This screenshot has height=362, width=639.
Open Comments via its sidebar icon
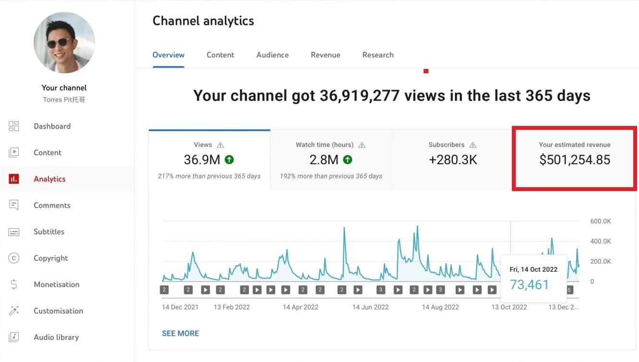tap(14, 205)
